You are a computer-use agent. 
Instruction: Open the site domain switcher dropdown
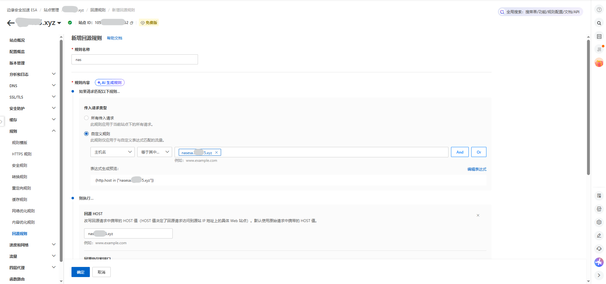(59, 23)
